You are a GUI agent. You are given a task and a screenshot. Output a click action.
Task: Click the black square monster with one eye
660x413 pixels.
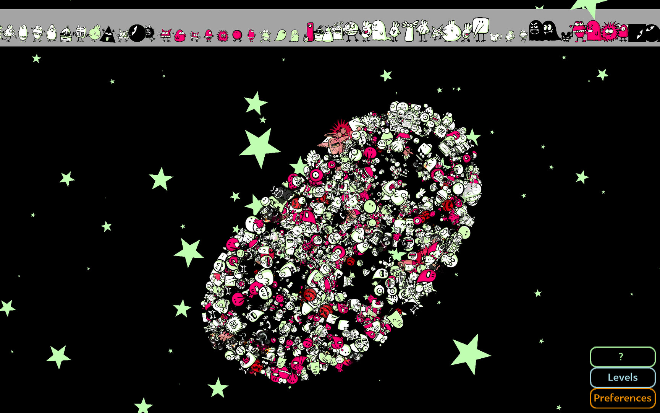[637, 33]
